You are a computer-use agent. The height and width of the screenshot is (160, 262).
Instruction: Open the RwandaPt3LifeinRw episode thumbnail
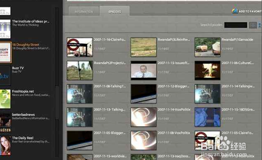143,47
